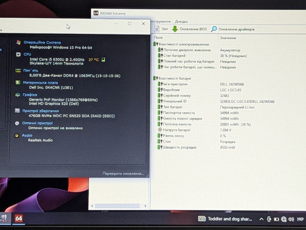Click the network globe tray icon
Screen dimensions: 306x230
click(284, 219)
